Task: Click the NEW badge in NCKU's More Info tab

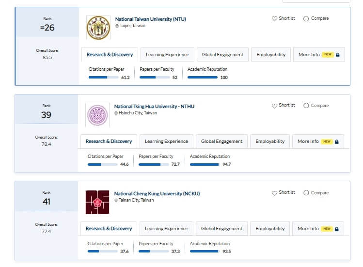Action: click(x=327, y=229)
